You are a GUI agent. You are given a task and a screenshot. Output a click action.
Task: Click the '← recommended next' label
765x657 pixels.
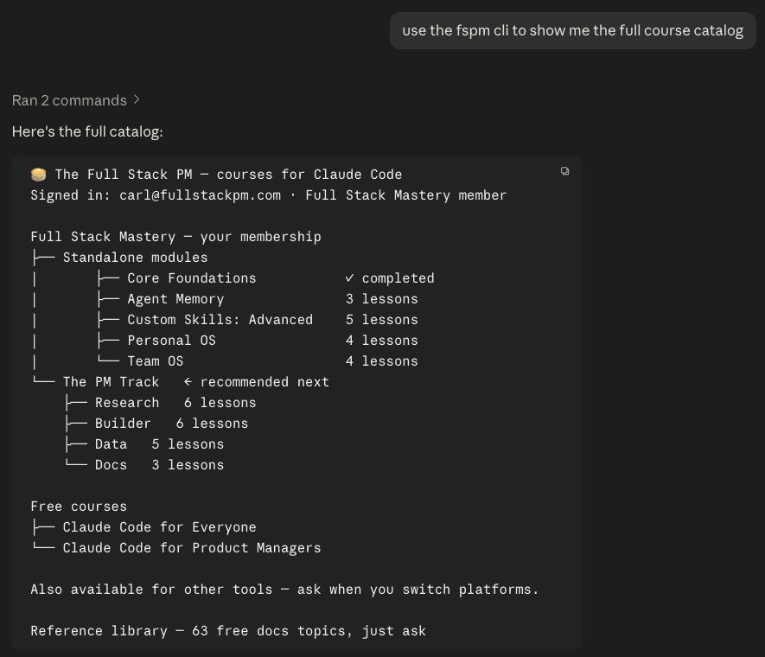(x=256, y=382)
